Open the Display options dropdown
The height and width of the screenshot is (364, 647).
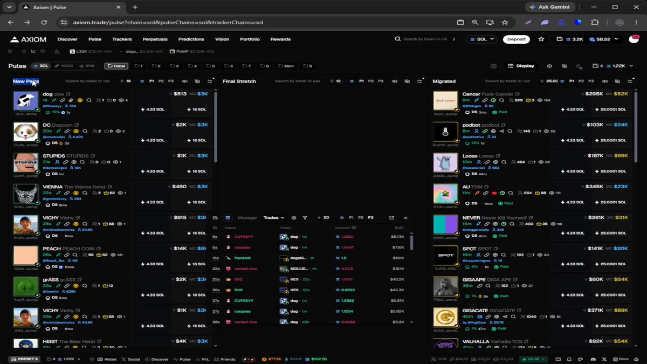click(x=521, y=66)
